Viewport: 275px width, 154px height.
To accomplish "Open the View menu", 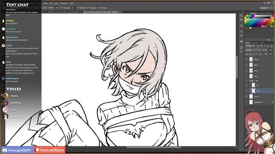I will coord(56,3).
